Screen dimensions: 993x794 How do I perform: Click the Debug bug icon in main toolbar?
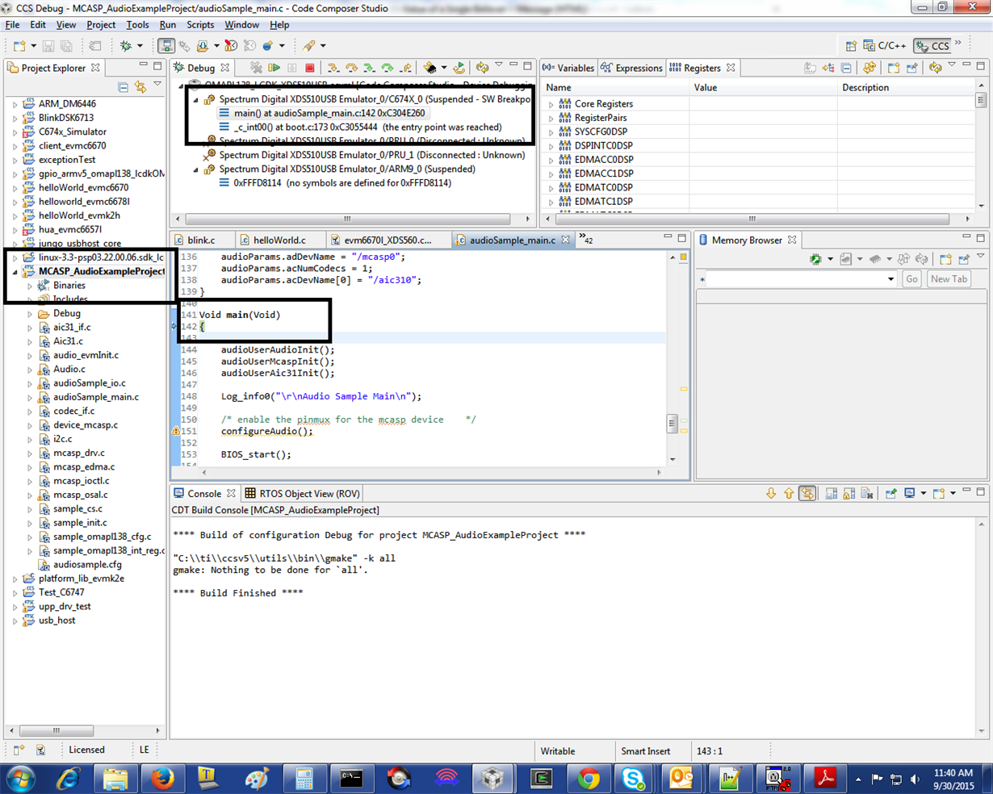coord(126,46)
